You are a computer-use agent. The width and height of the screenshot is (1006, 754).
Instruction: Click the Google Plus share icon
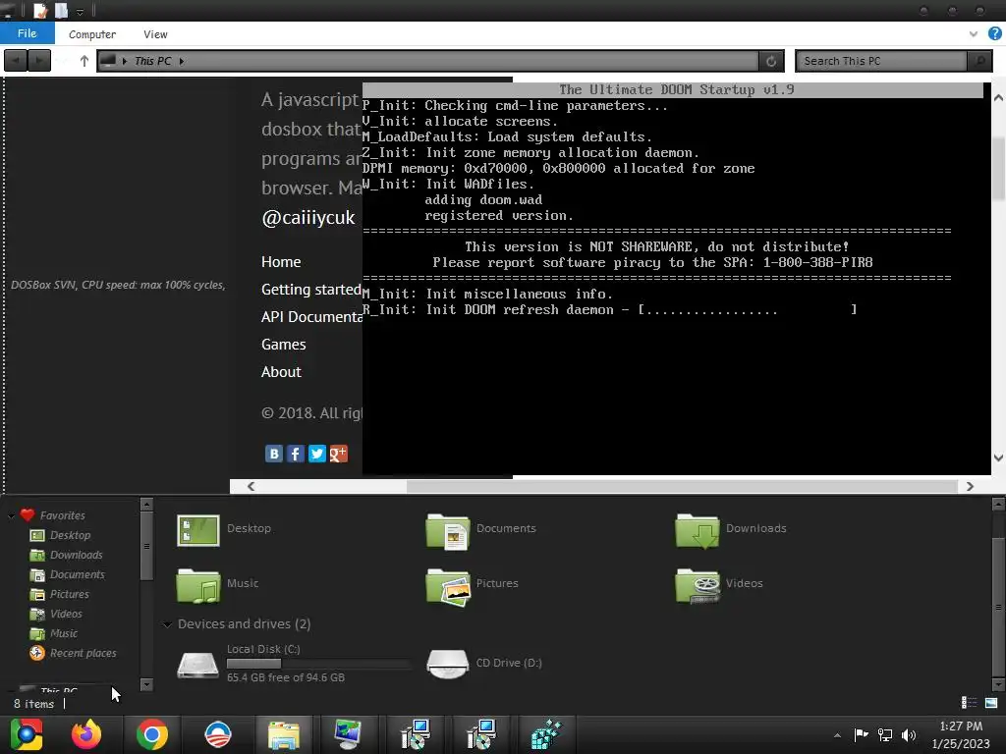pyautogui.click(x=338, y=454)
